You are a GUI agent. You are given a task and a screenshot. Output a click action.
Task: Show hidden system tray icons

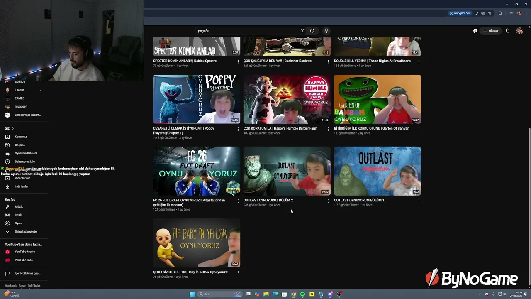coord(480,294)
